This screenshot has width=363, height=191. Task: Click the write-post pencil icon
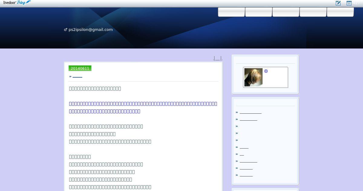pyautogui.click(x=338, y=3)
